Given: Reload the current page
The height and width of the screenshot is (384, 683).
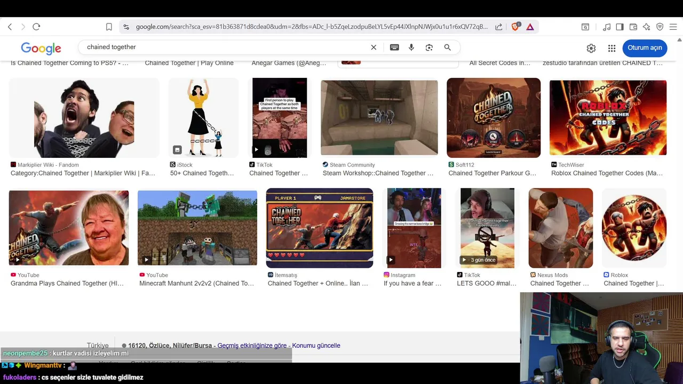Looking at the screenshot, I should click(36, 27).
